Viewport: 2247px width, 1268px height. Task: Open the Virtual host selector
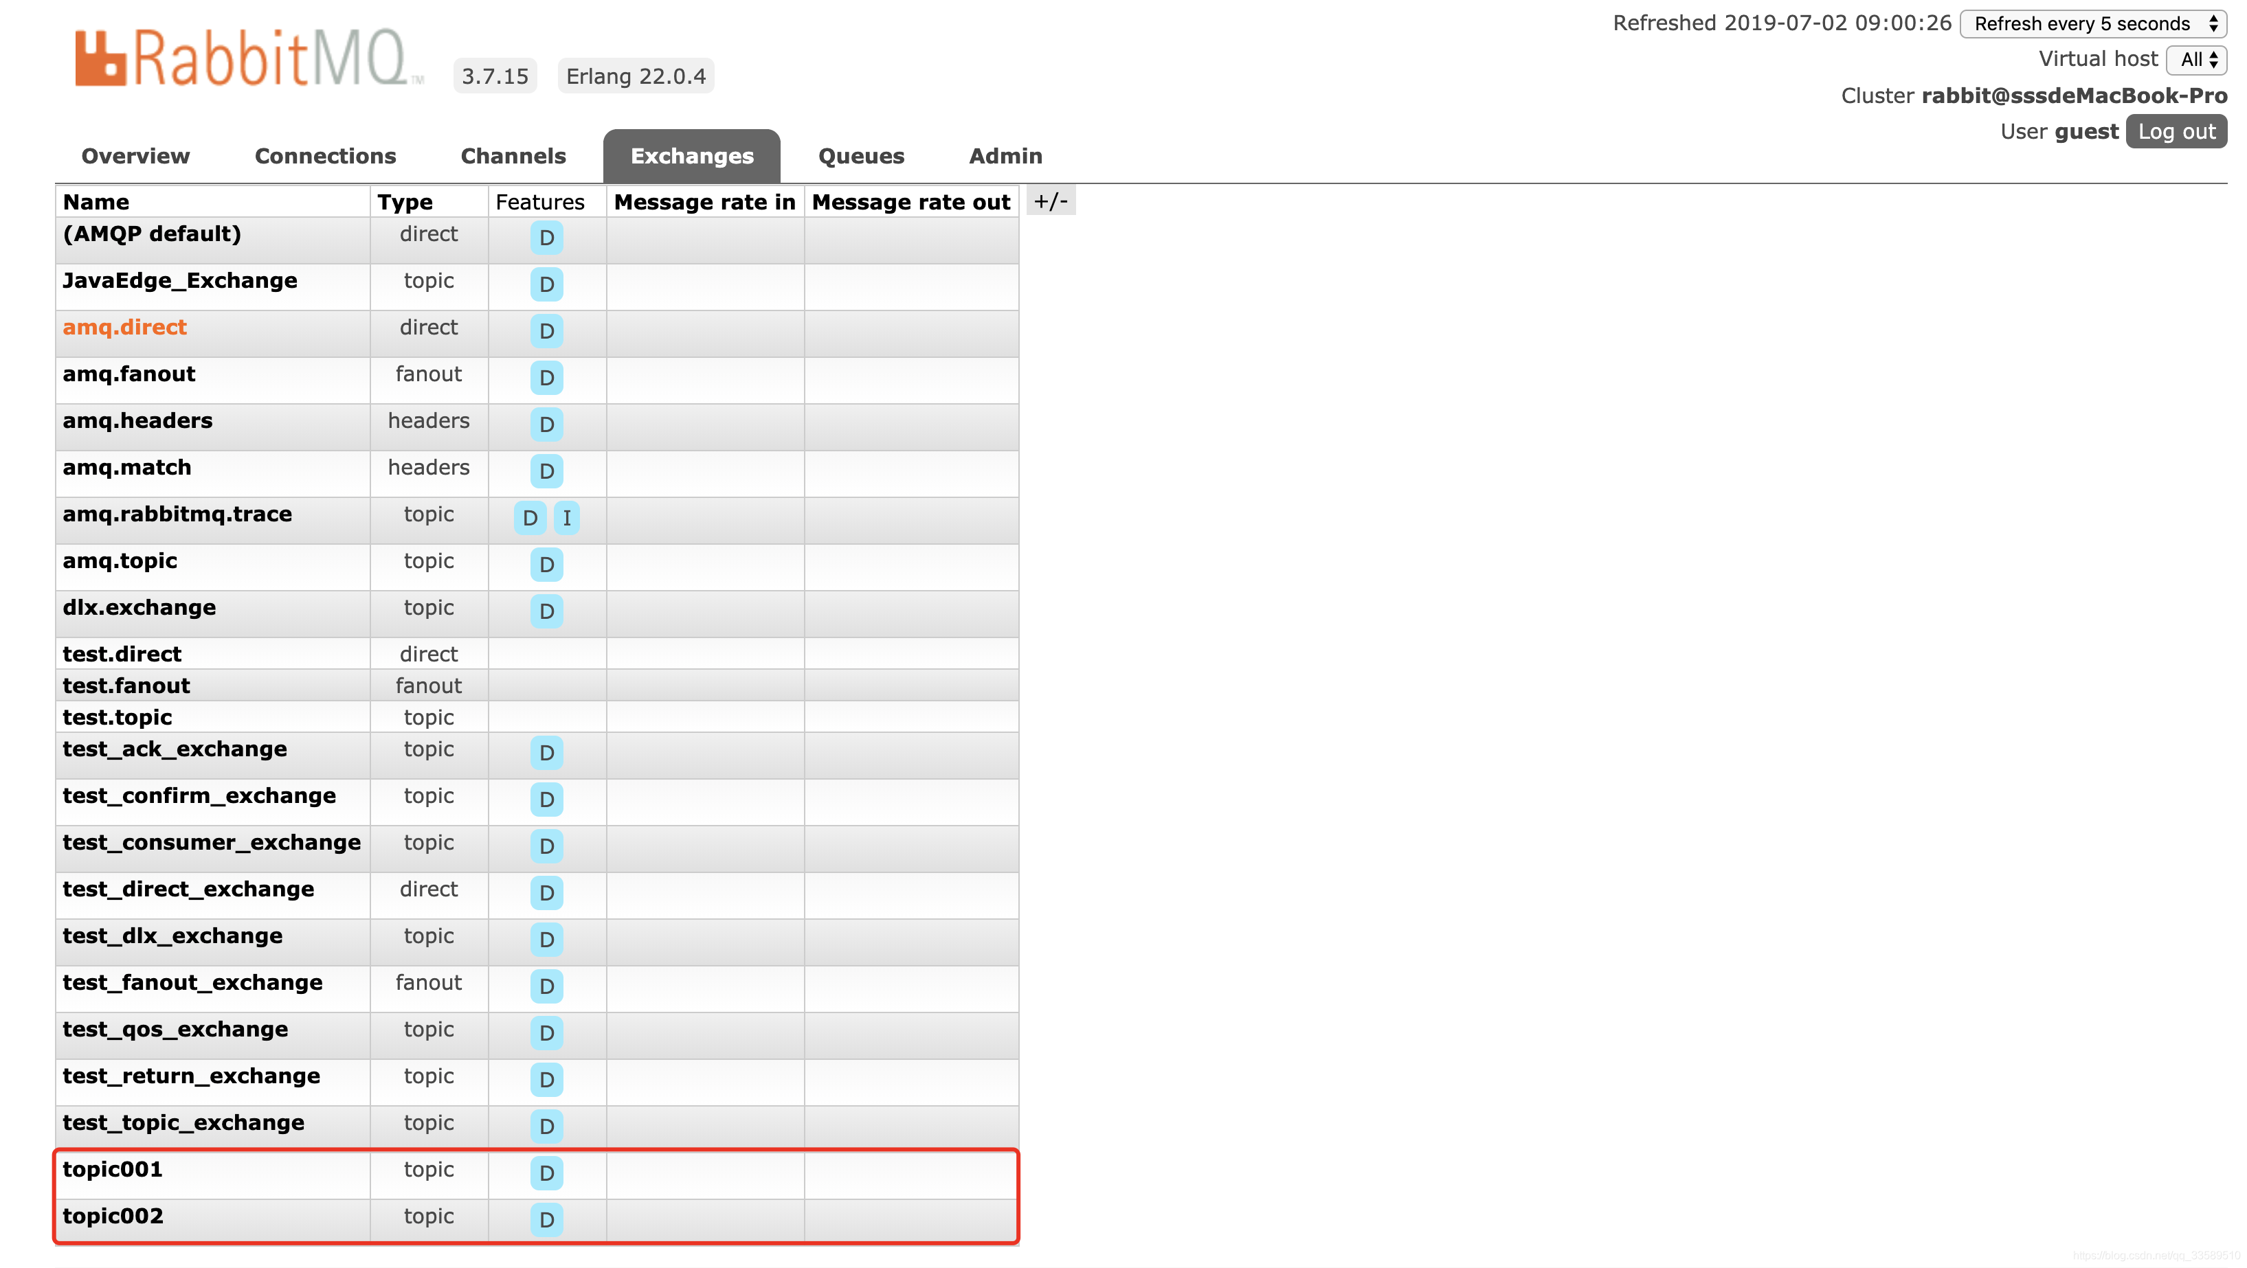click(x=2196, y=59)
